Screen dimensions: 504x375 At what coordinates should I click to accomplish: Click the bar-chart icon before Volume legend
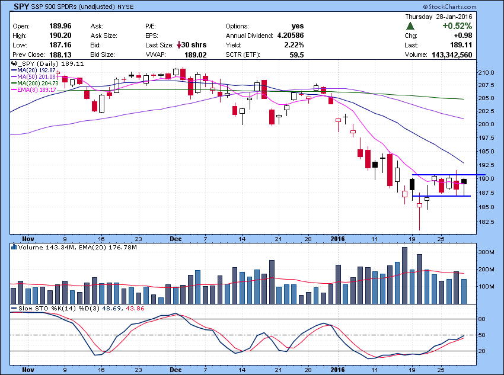click(x=14, y=247)
